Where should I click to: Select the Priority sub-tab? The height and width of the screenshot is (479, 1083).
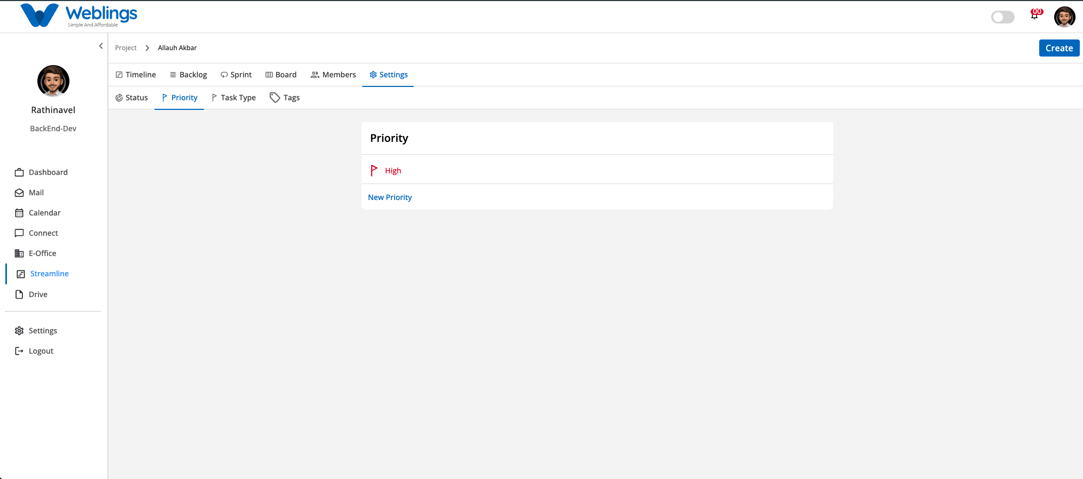pyautogui.click(x=179, y=98)
